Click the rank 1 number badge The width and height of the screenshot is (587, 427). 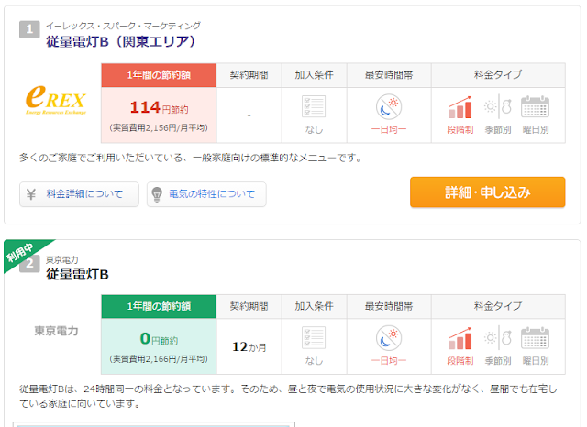point(29,29)
